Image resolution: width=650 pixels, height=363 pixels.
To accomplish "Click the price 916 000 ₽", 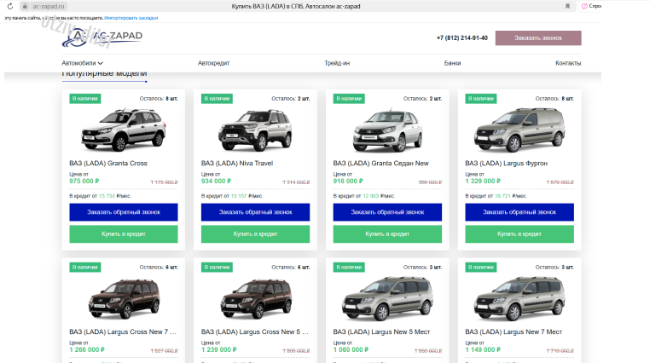I will tap(348, 181).
